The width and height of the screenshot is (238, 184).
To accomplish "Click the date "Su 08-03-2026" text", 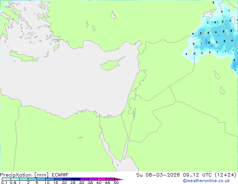I will pos(158,175).
